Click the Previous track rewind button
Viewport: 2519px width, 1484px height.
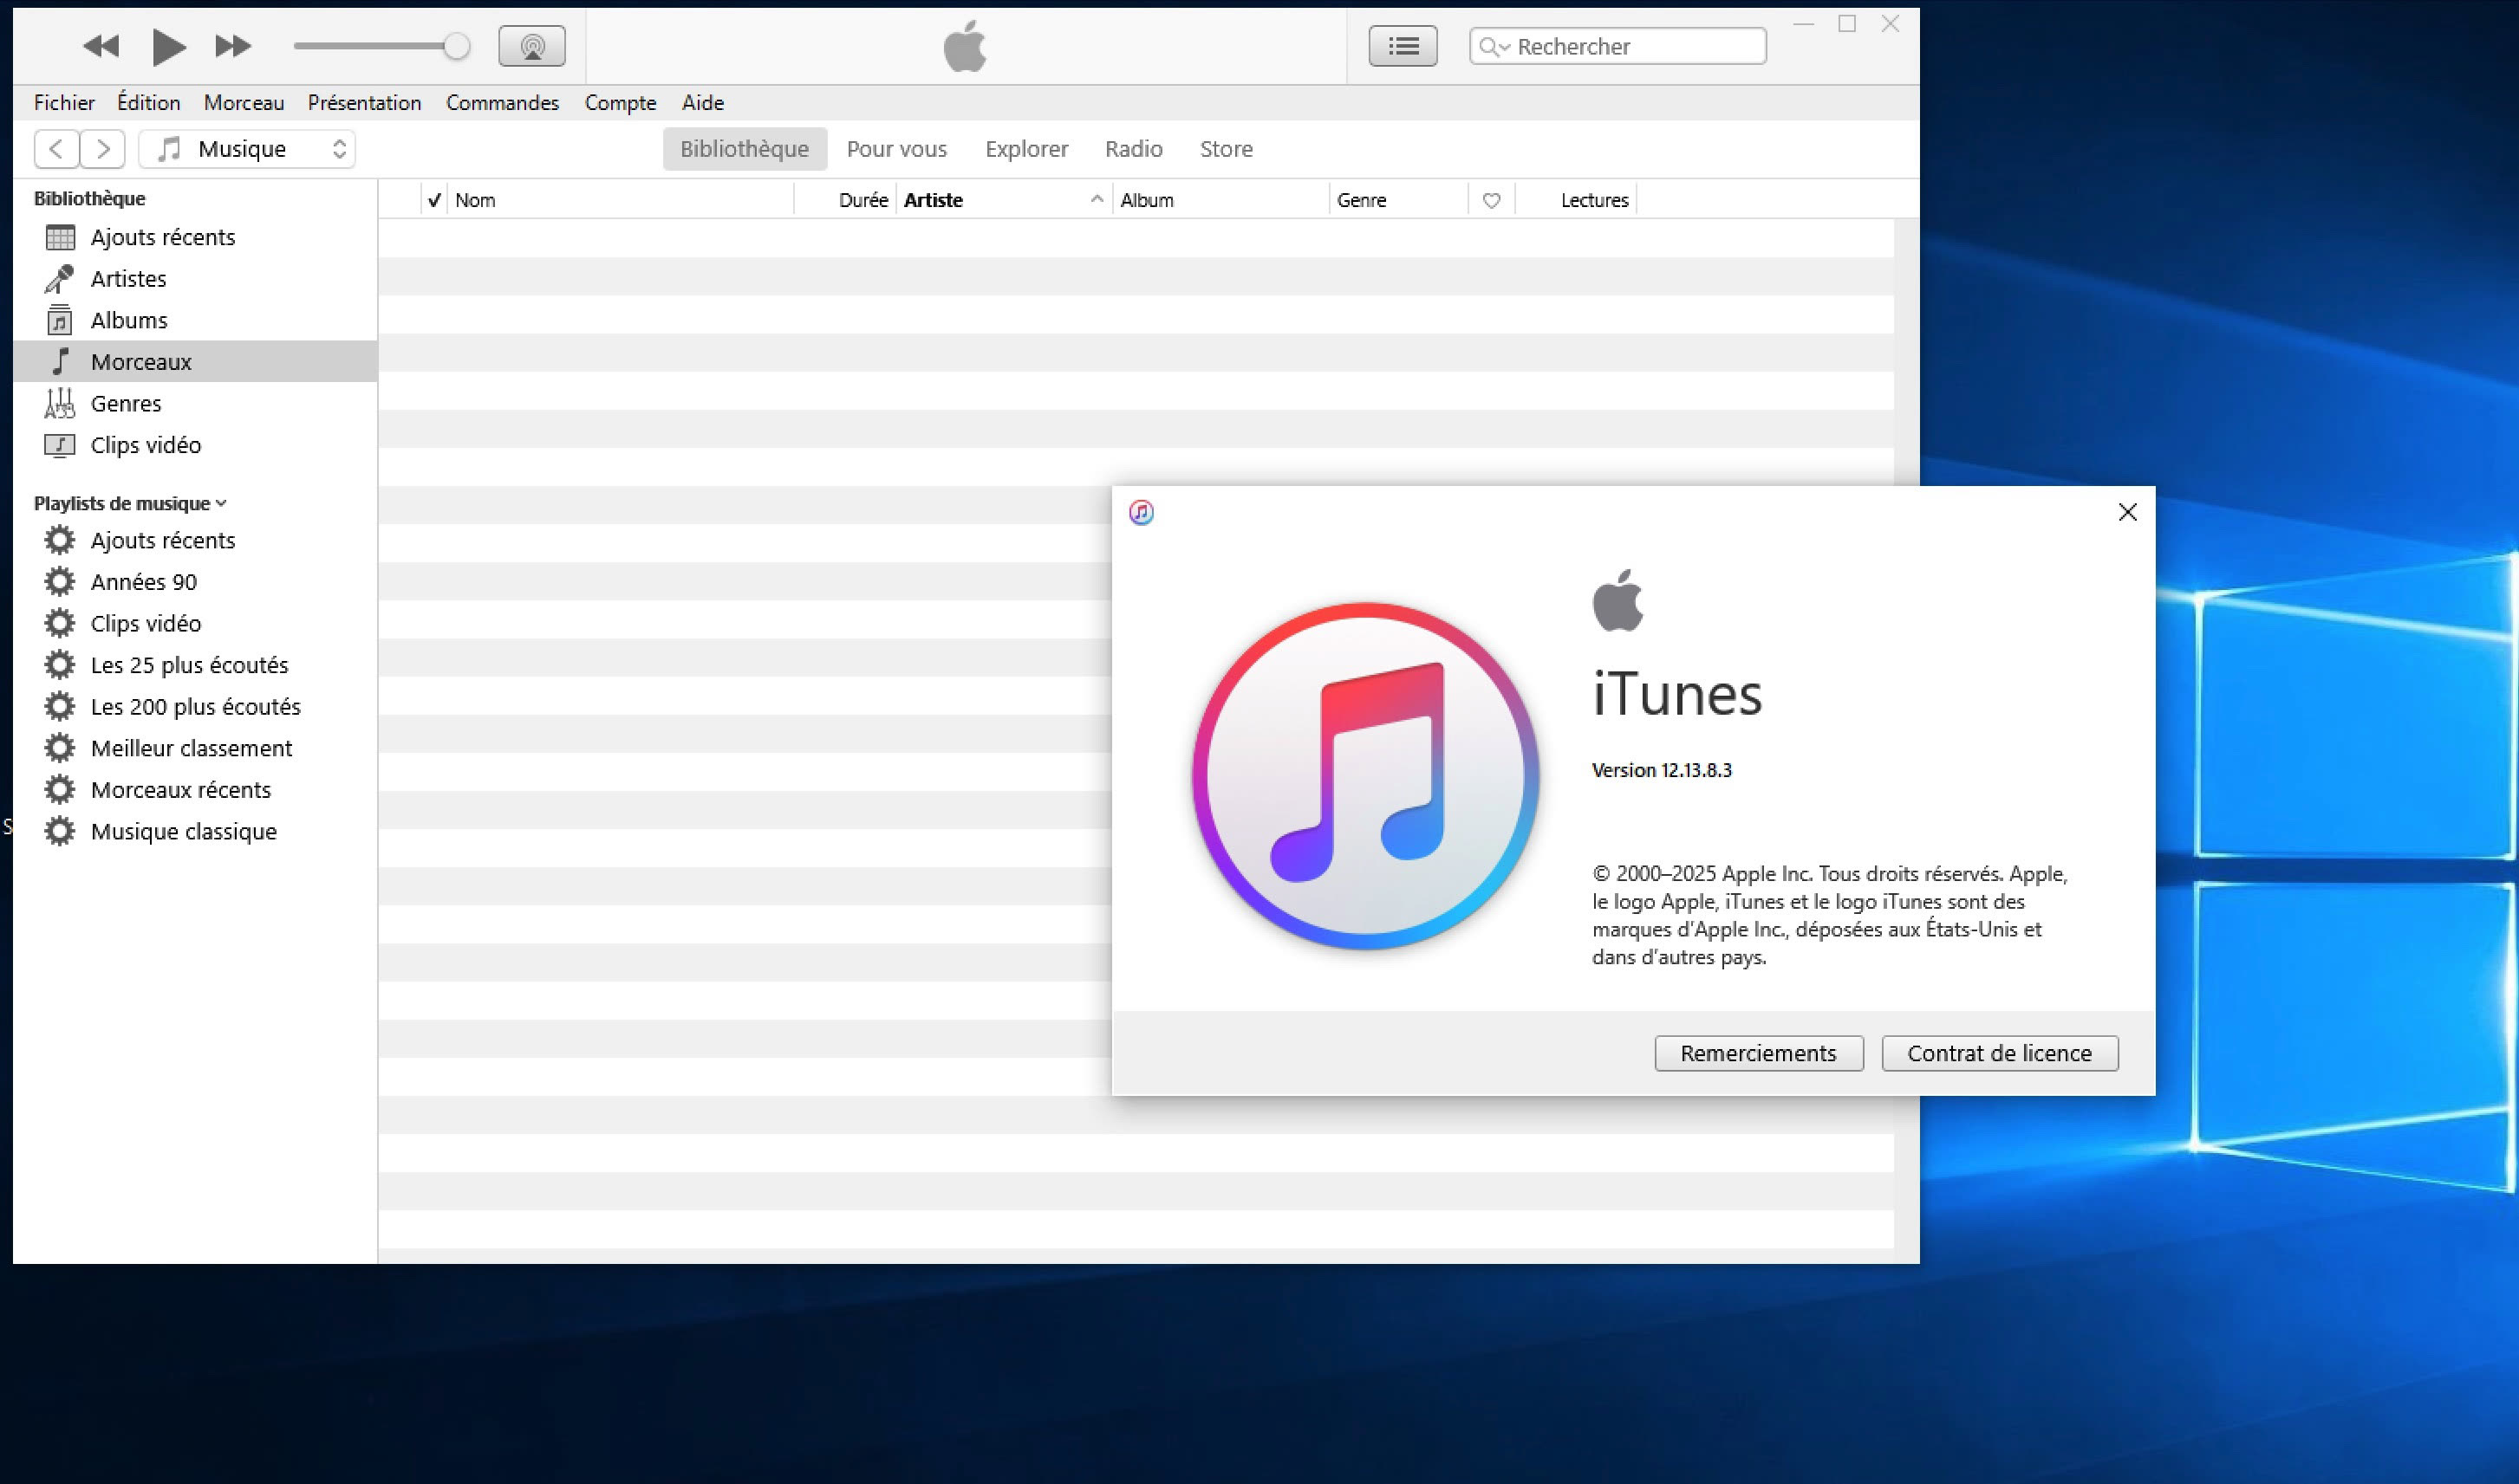(x=101, y=46)
